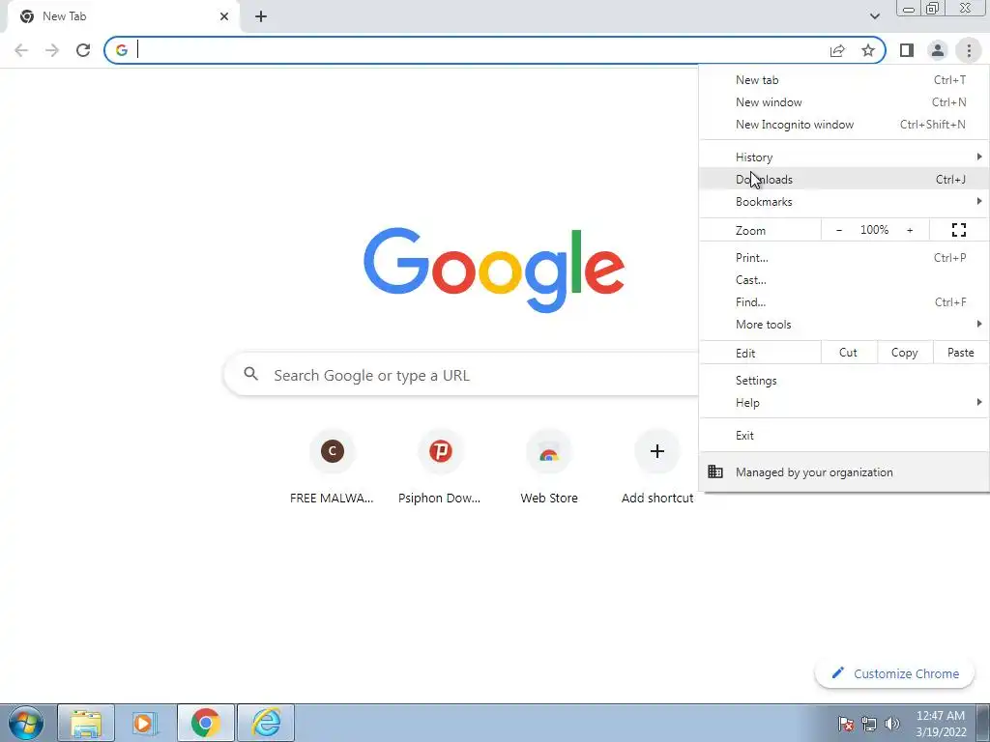Image resolution: width=990 pixels, height=742 pixels.
Task: Expand the More tools submenu
Action: tap(844, 325)
